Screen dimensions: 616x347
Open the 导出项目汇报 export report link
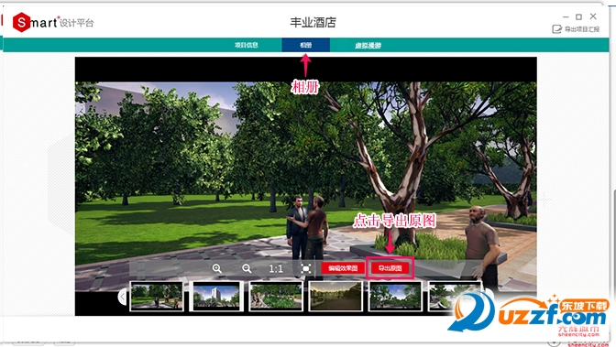(x=576, y=29)
